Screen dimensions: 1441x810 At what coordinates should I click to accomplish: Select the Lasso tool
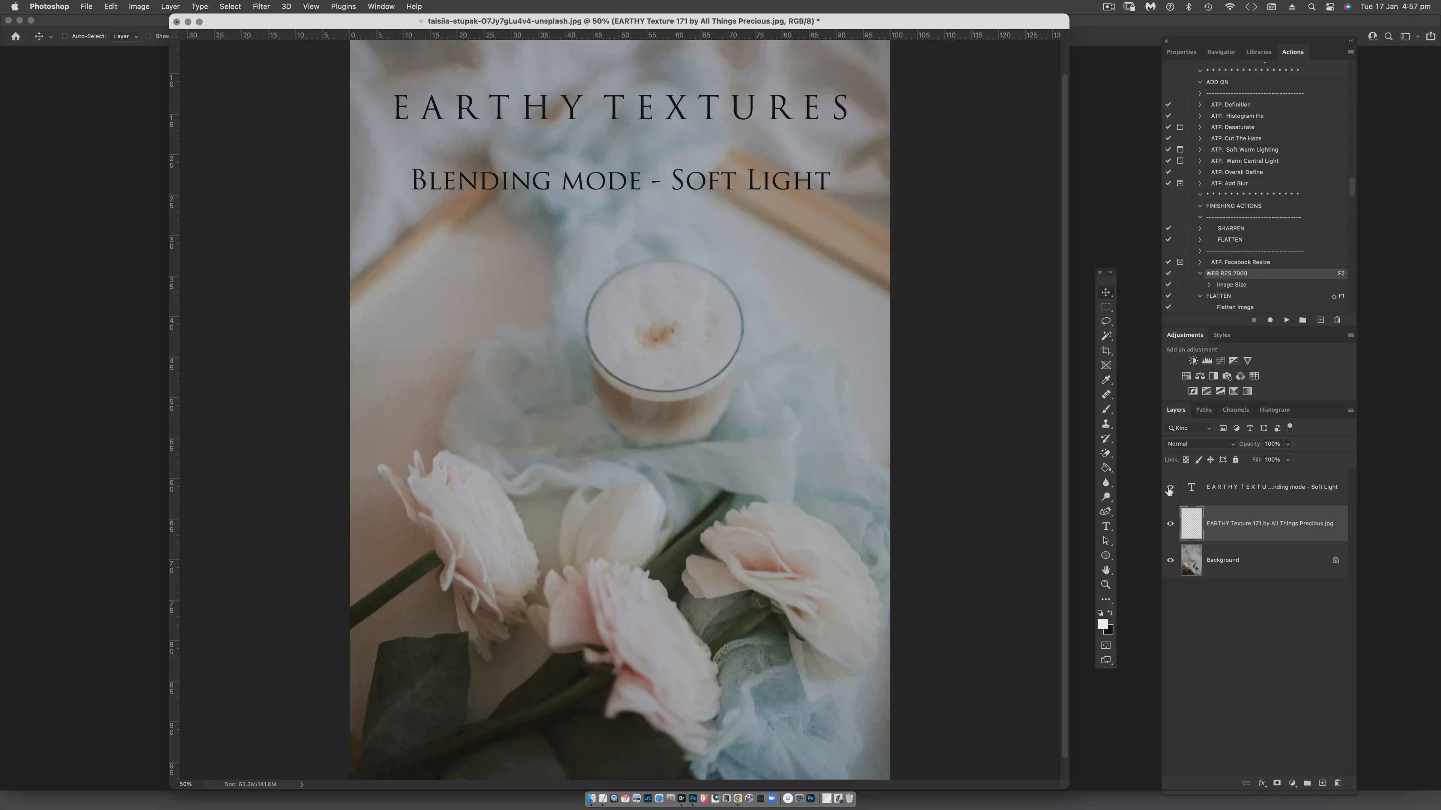1106,321
